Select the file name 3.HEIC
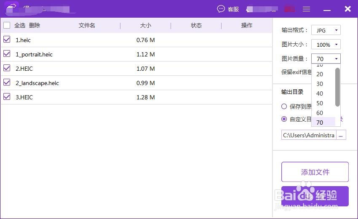The width and height of the screenshot is (358, 219). pyautogui.click(x=24, y=97)
